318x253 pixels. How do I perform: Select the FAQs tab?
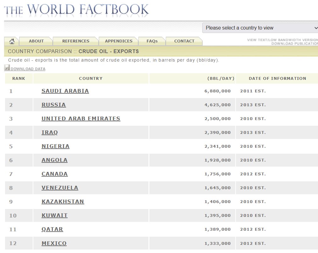[152, 41]
